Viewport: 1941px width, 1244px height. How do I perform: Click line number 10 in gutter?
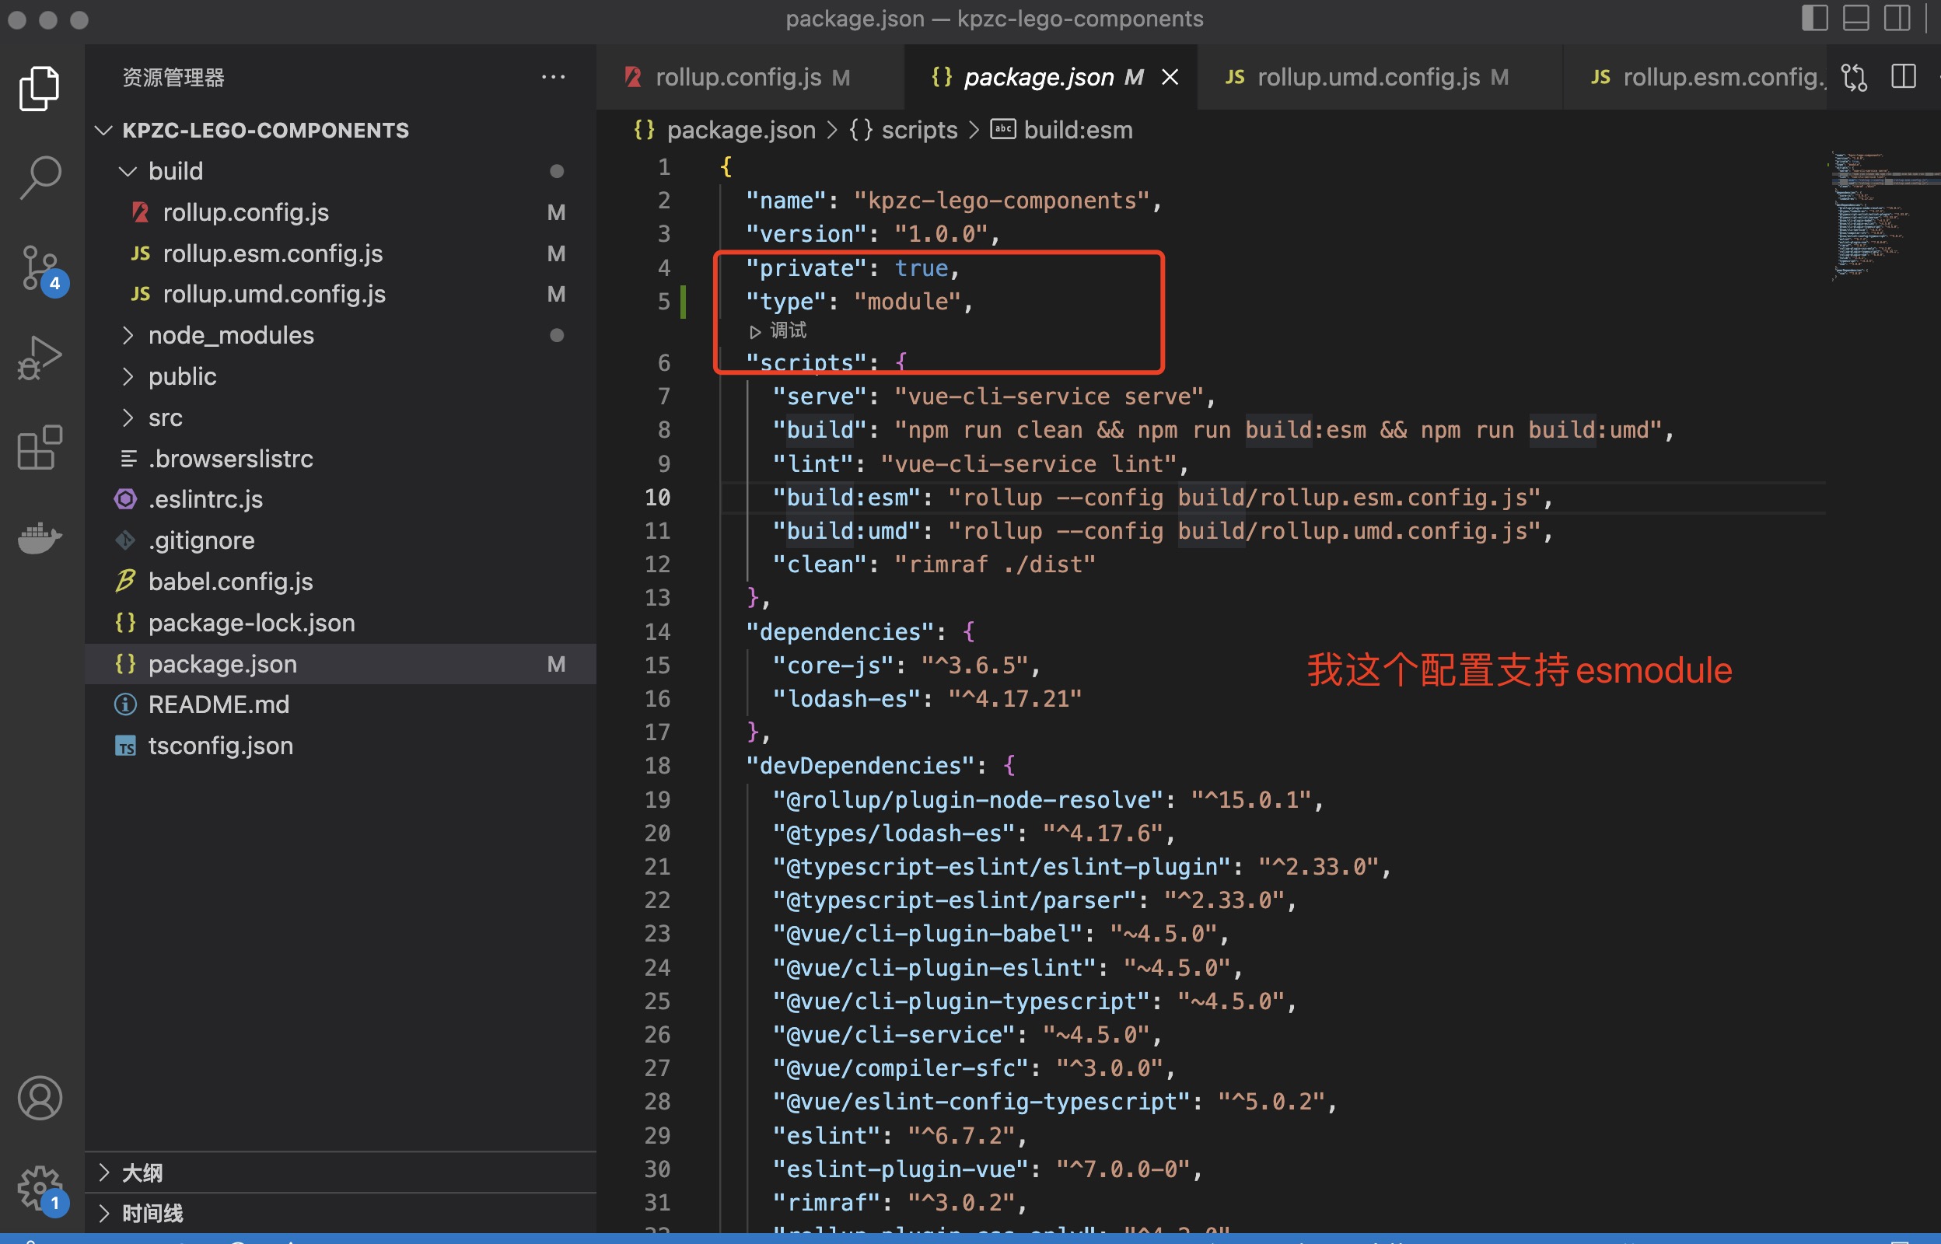(658, 498)
